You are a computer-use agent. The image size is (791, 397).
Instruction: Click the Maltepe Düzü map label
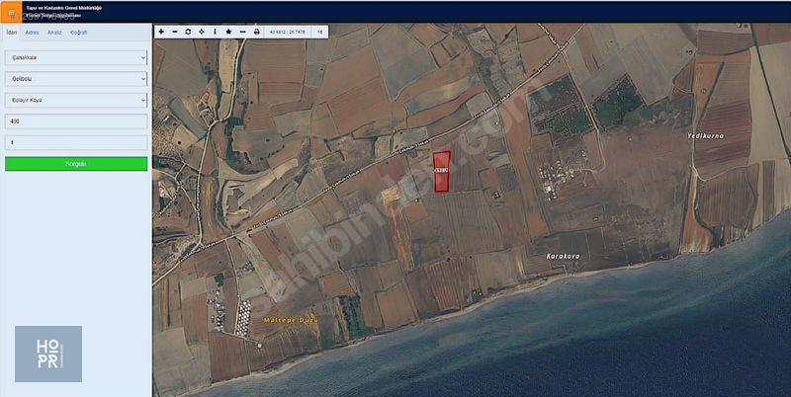point(291,320)
